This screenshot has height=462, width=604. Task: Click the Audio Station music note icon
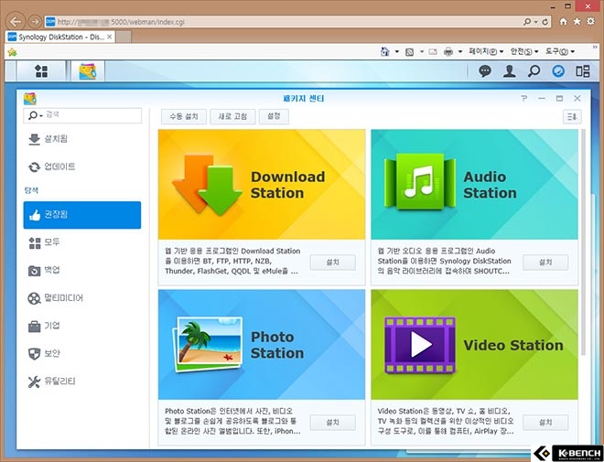point(420,182)
